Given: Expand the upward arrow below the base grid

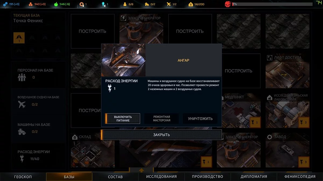Looking at the screenshot, I should [141, 170].
